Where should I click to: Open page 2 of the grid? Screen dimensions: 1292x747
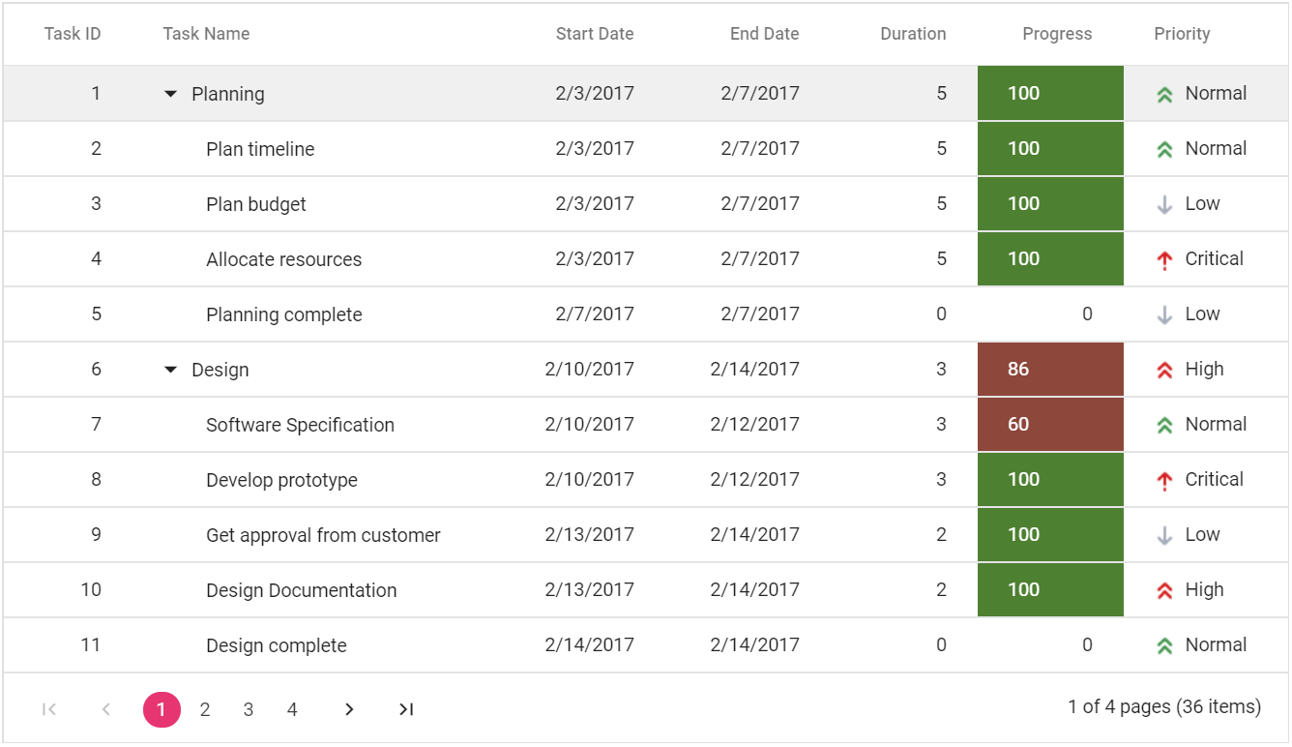[205, 710]
